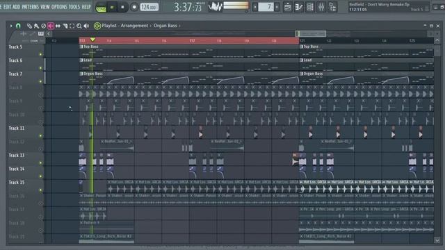Open the Playlist window from top toolbar
445x250 pixels.
coord(287,7)
